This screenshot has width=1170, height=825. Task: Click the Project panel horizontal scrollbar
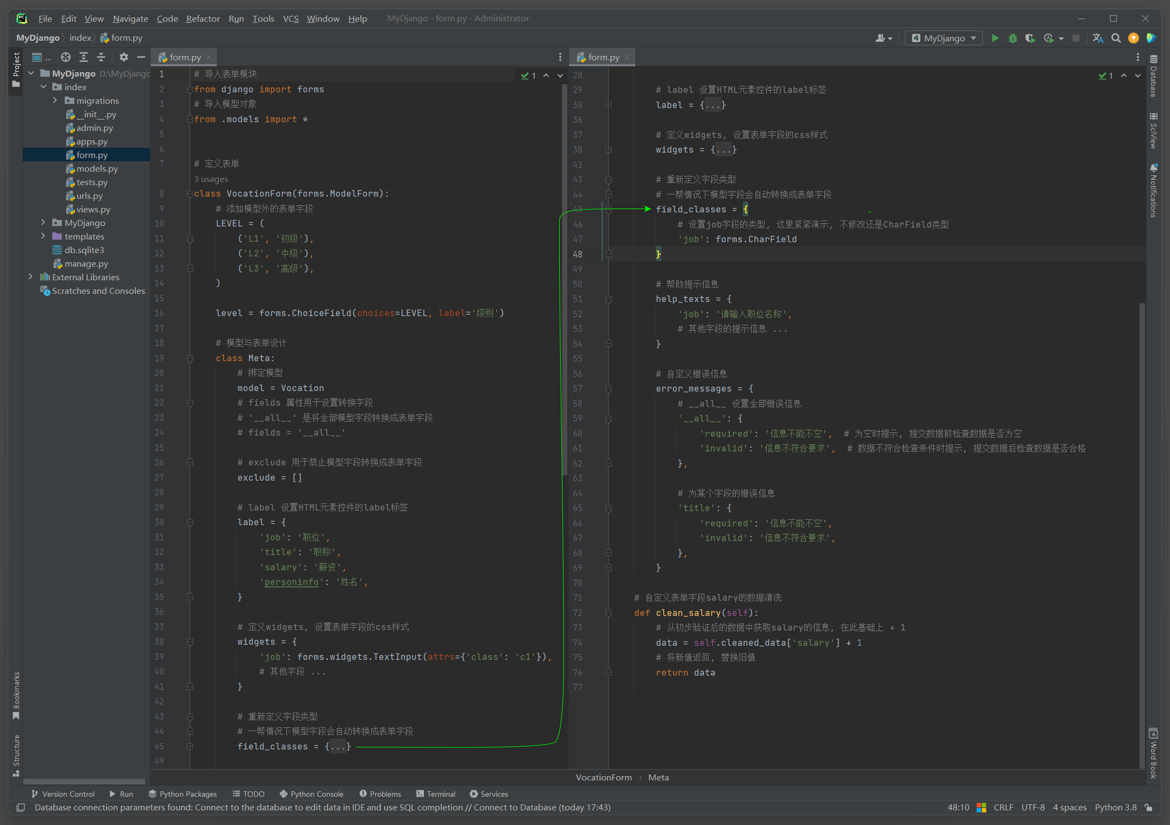84,782
